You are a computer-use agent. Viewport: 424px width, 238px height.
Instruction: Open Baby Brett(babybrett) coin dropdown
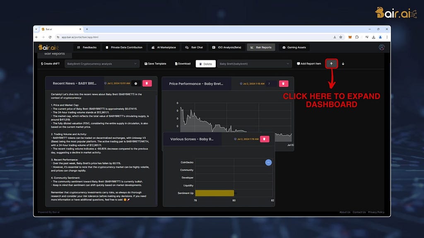[x=254, y=64]
